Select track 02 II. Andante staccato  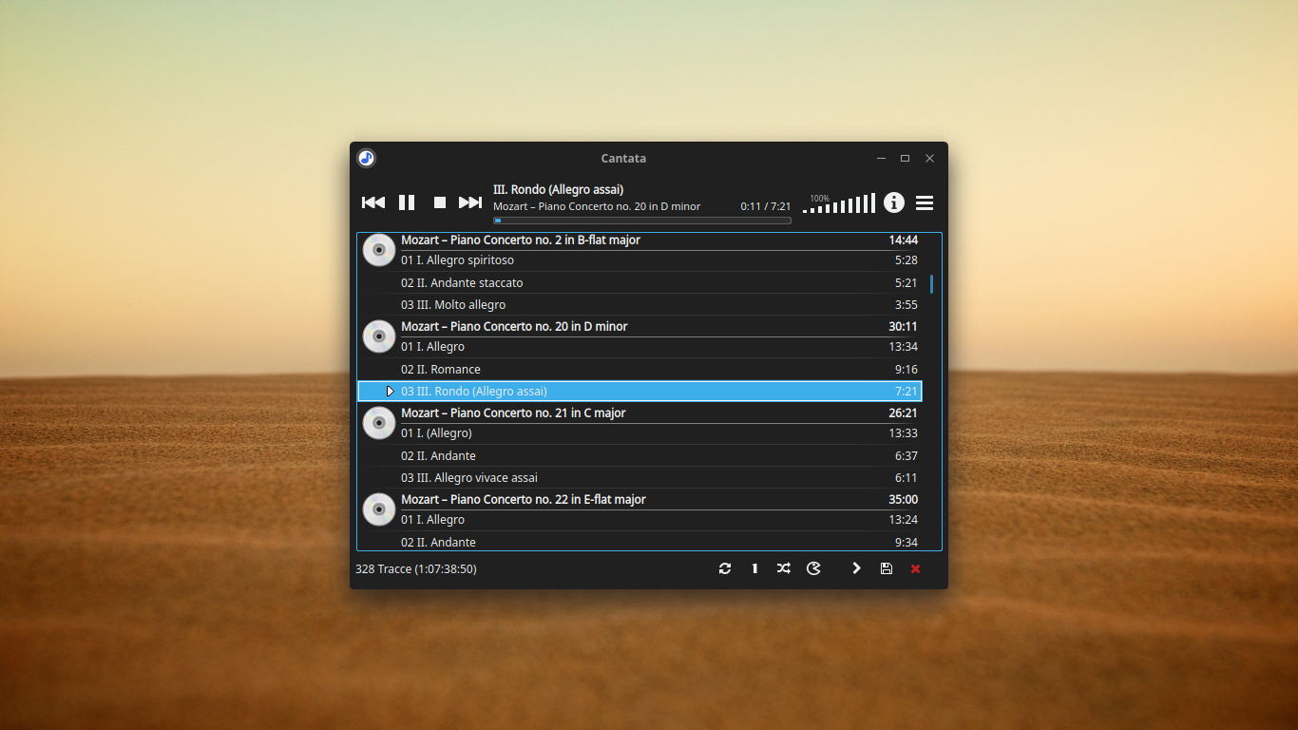(x=639, y=282)
